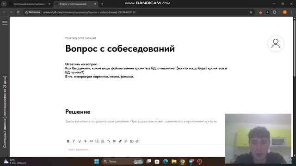Toggle bold formatting in the solution editor
296x166 pixels.
click(x=68, y=141)
